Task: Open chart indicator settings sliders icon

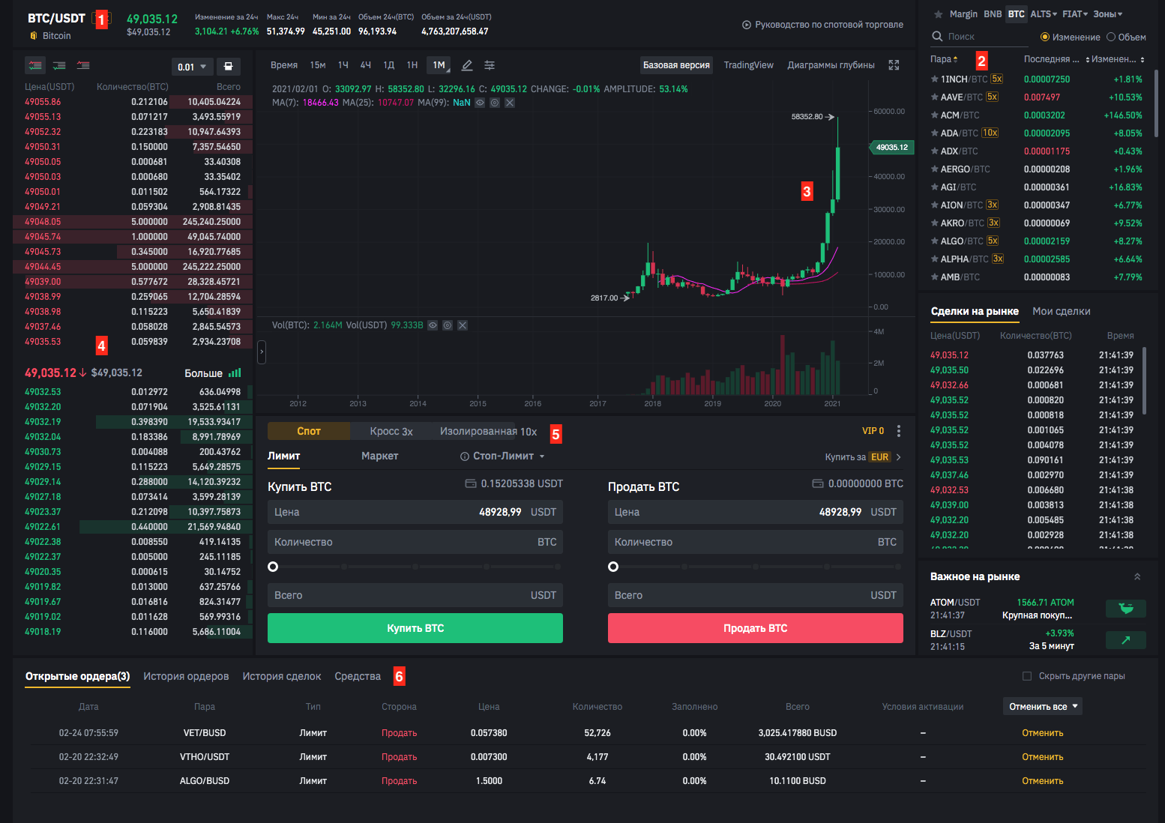Action: [490, 65]
